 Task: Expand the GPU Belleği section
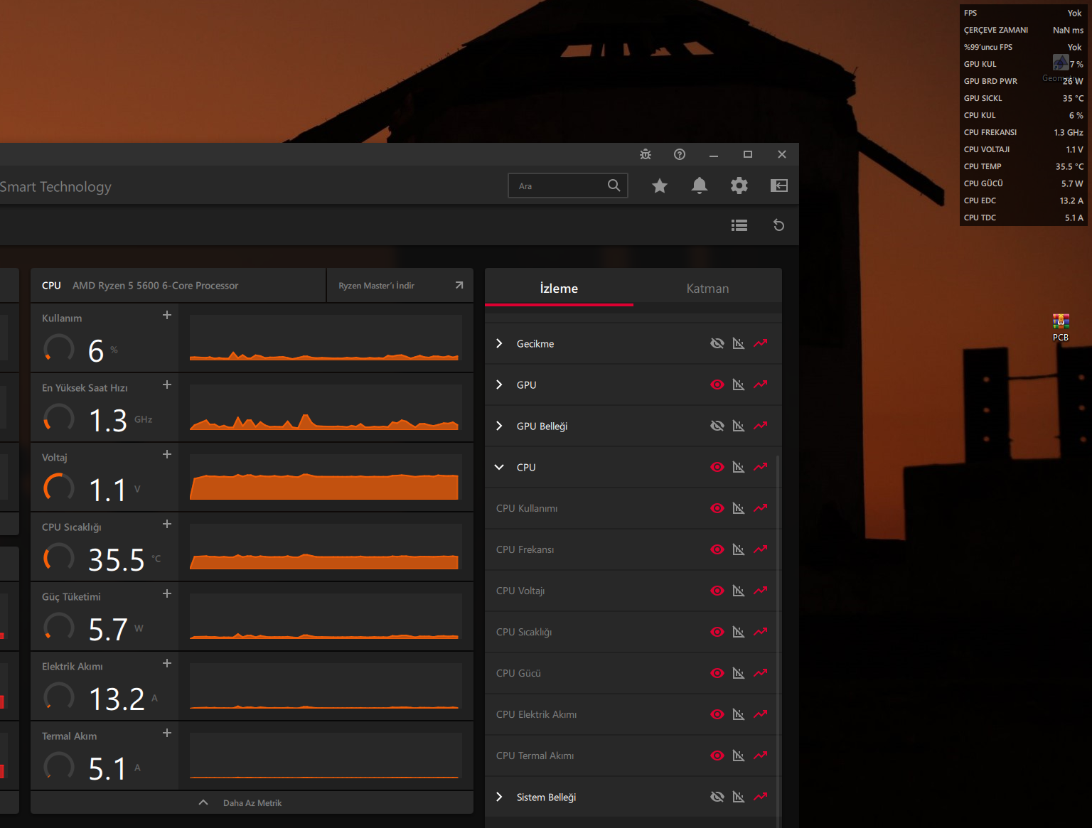[x=499, y=426]
